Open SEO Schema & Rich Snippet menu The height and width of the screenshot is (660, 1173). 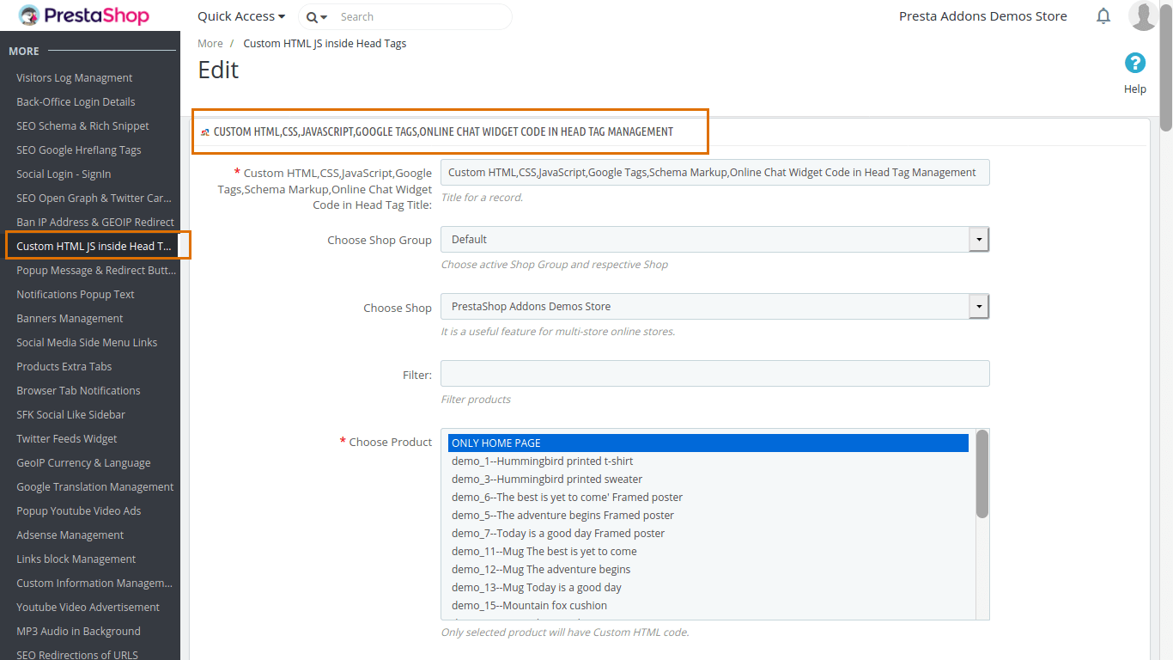click(82, 125)
